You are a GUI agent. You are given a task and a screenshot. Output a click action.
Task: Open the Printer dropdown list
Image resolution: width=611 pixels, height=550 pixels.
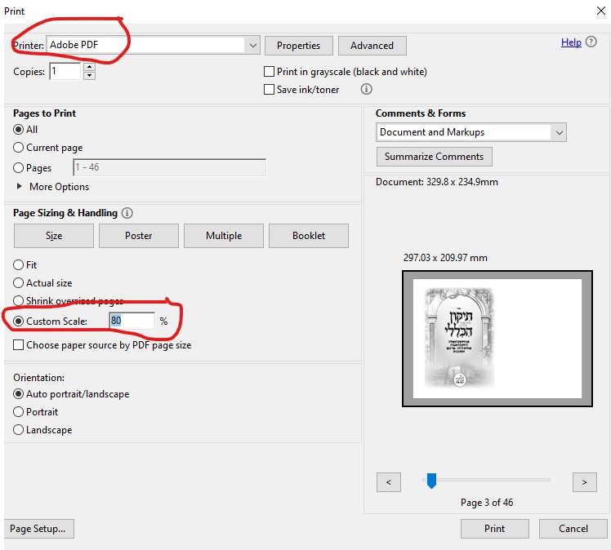[252, 46]
